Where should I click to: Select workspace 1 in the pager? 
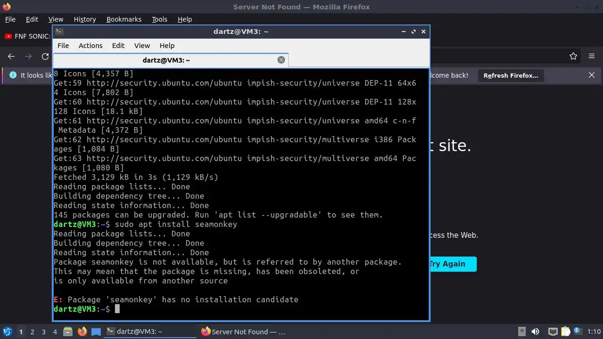21,331
